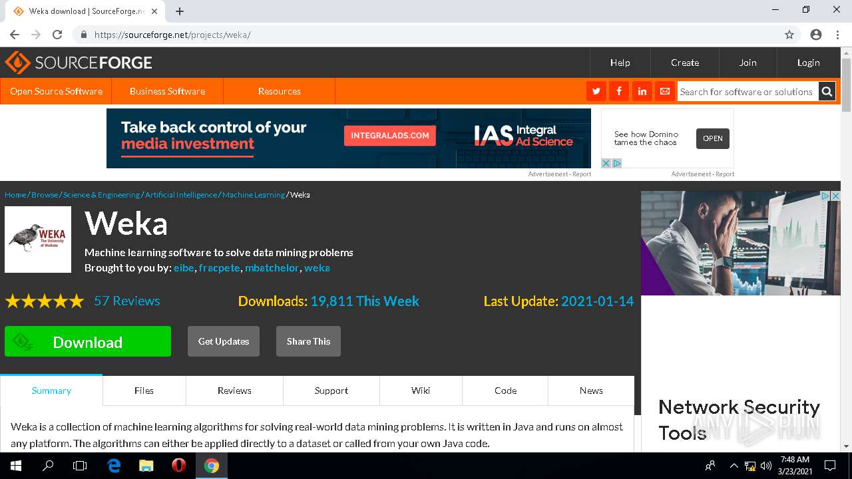Image resolution: width=852 pixels, height=479 pixels.
Task: Click the search magnifier button
Action: coord(827,92)
